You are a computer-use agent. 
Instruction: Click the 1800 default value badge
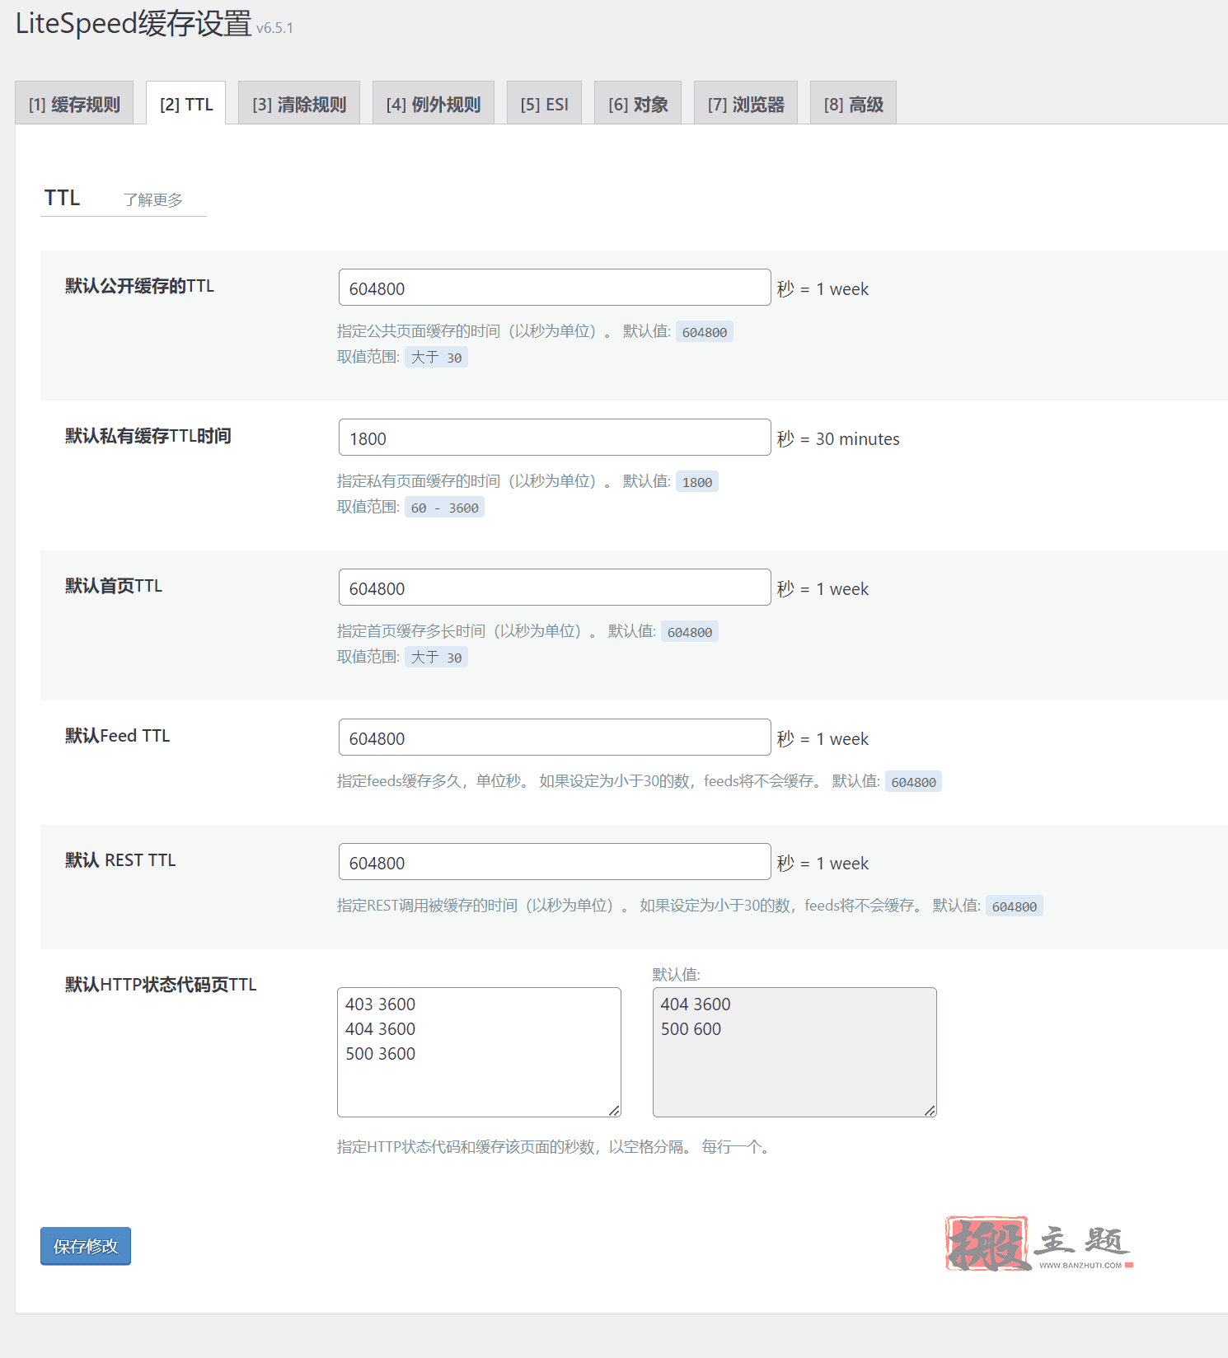pos(697,482)
